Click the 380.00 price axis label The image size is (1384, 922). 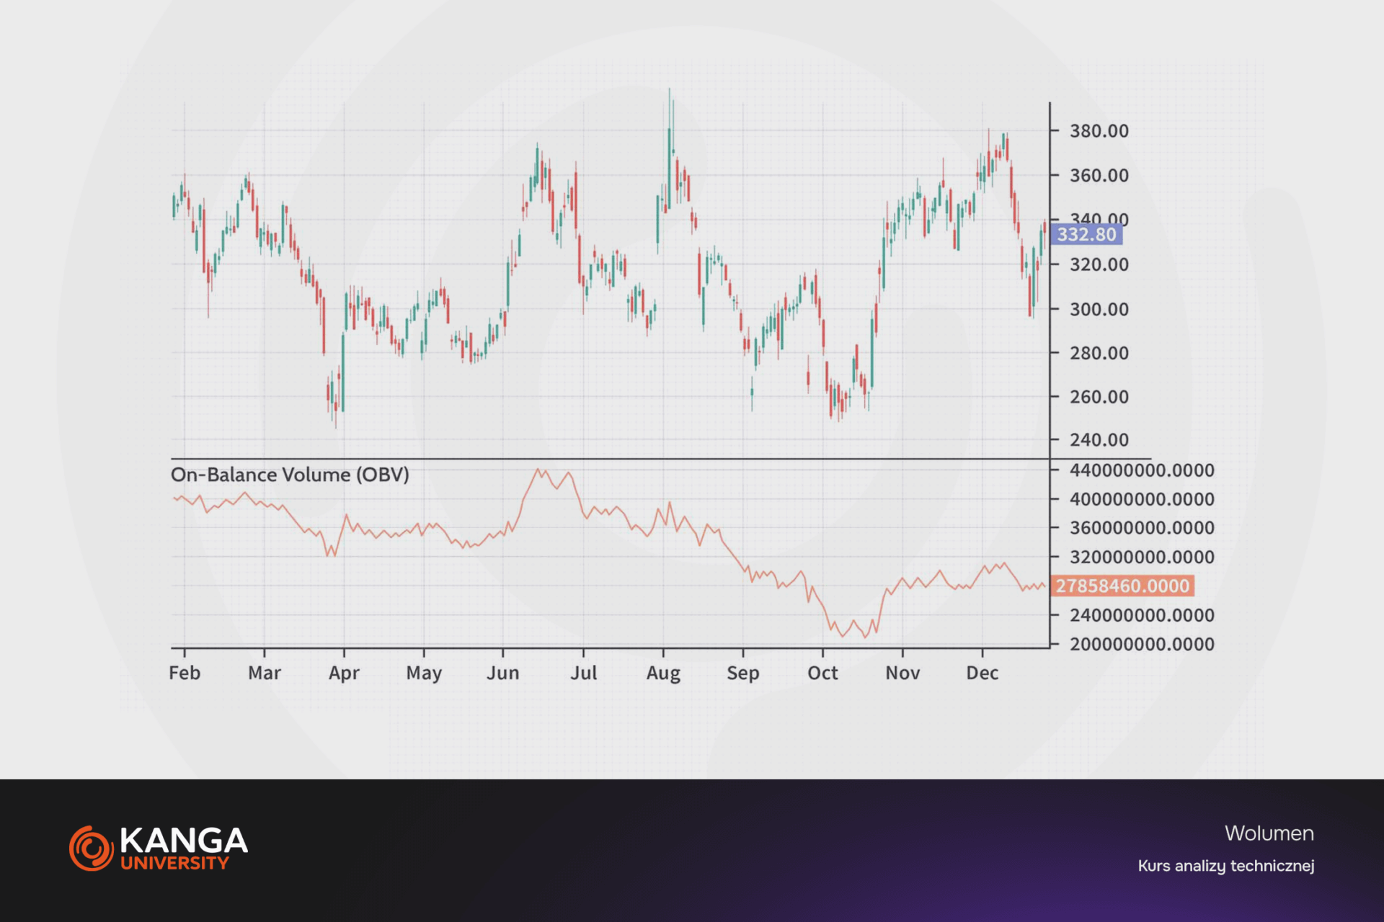pyautogui.click(x=1099, y=131)
